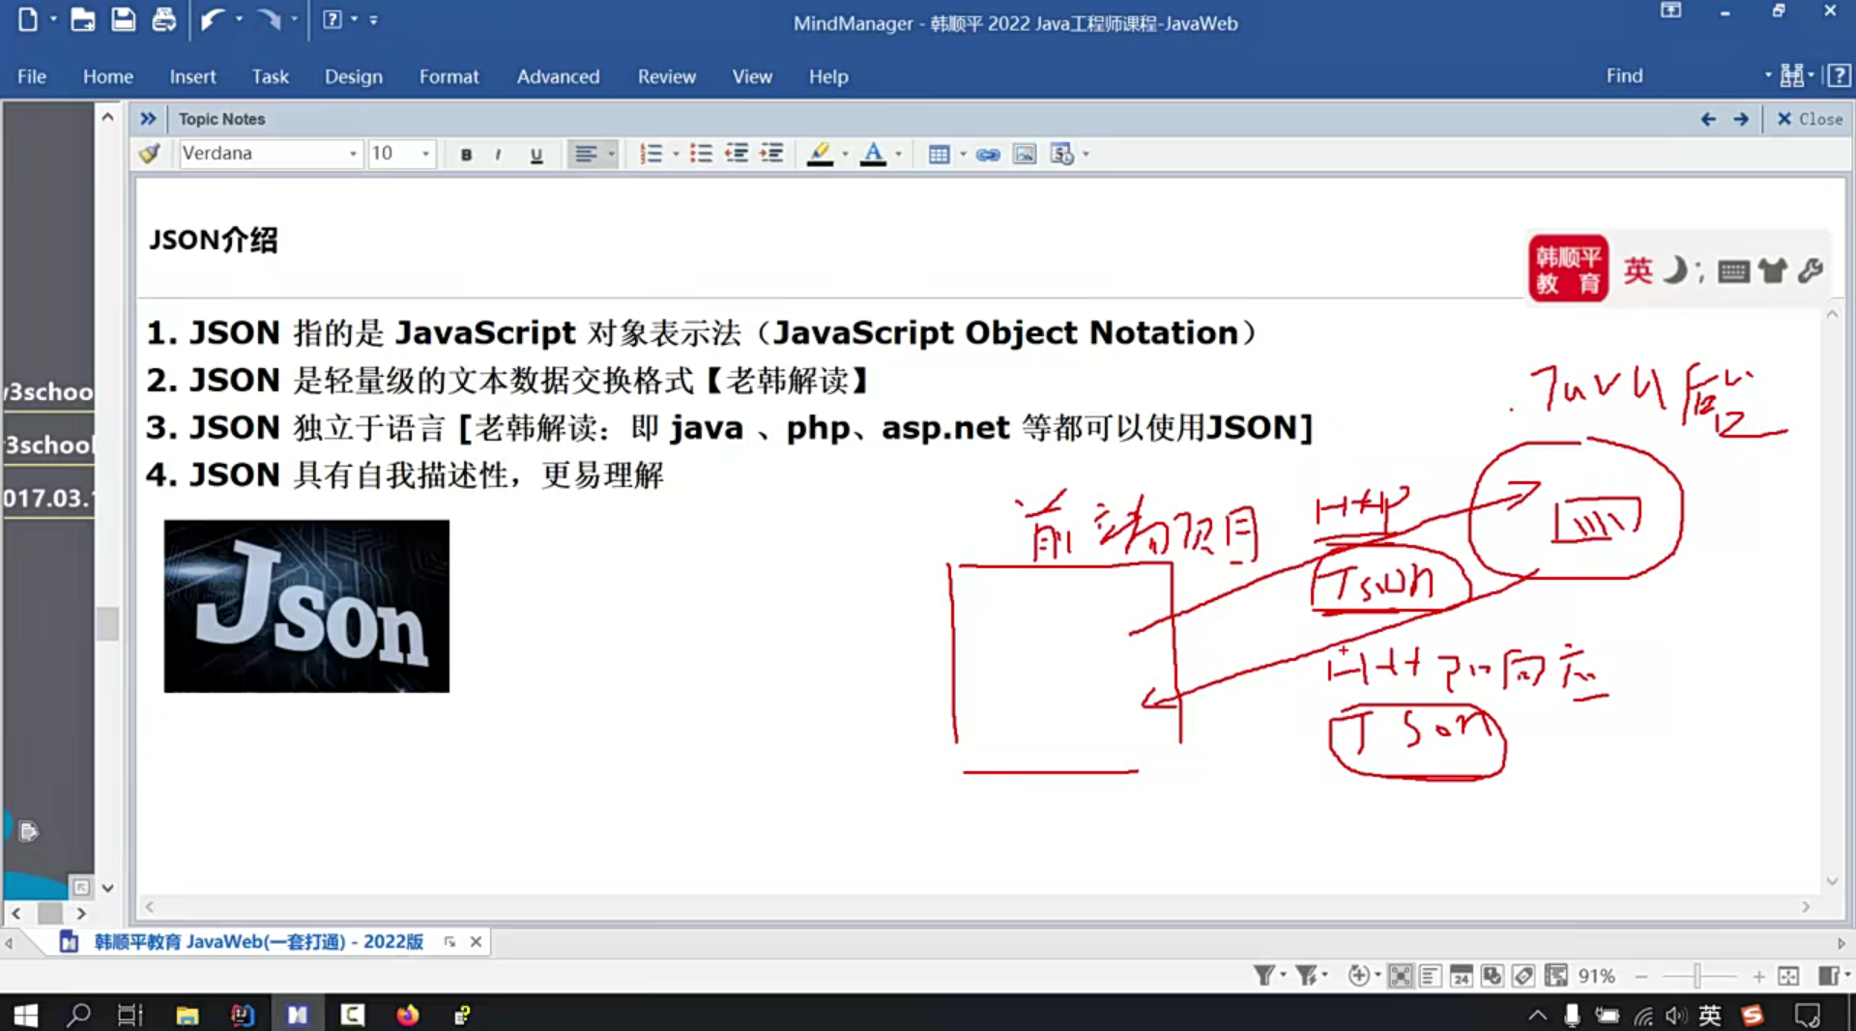Insert bulleted list in Topic Notes
The height and width of the screenshot is (1031, 1856).
pos(701,154)
